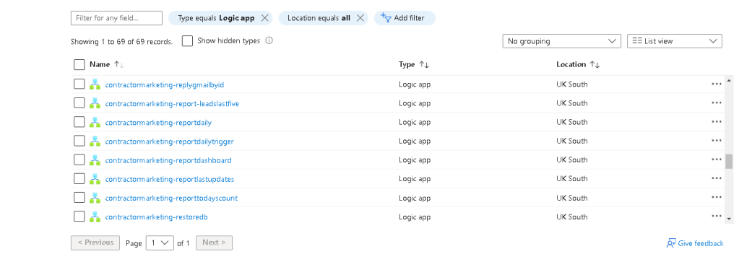Open more options for contractormarketing-reportdailytrigger row

[717, 140]
